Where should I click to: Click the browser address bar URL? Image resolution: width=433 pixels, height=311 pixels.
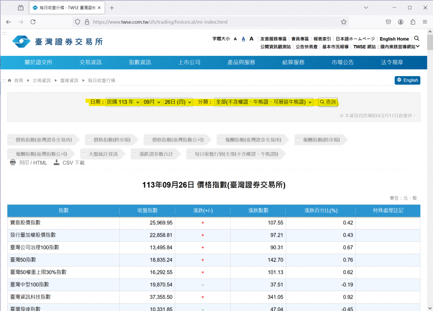160,22
